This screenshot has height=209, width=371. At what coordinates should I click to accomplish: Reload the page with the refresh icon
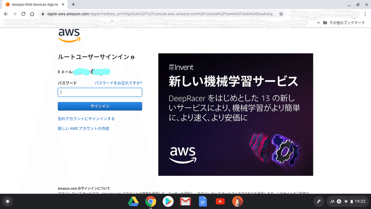(23, 14)
